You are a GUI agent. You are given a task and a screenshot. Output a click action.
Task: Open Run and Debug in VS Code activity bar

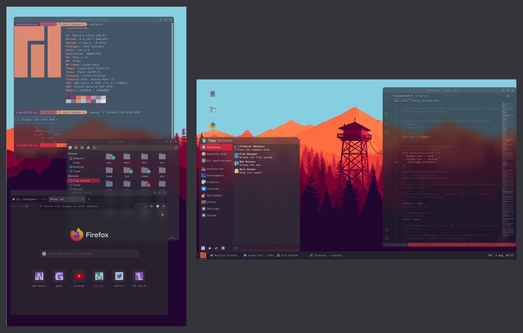click(x=387, y=122)
